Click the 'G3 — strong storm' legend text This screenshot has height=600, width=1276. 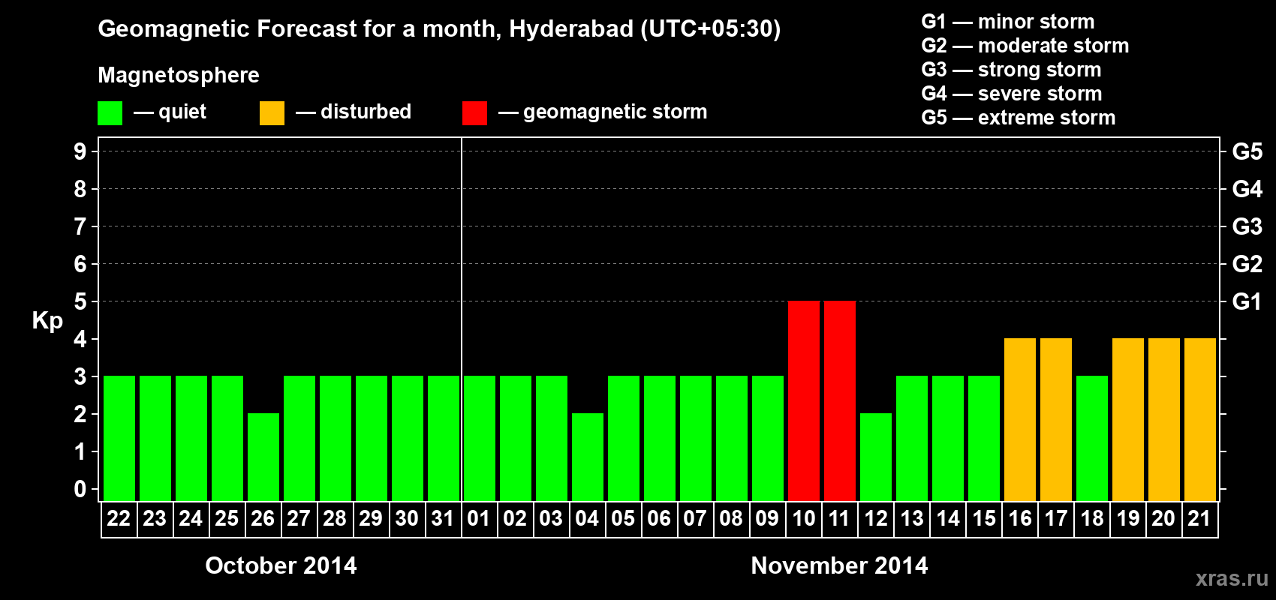tap(1011, 70)
